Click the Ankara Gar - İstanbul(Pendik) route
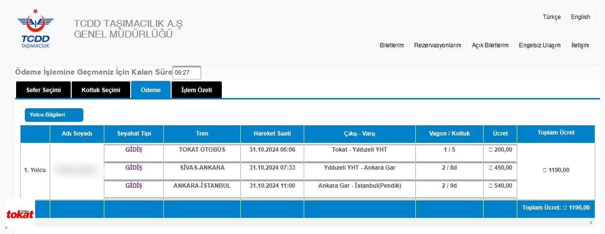The width and height of the screenshot is (605, 234). click(x=360, y=186)
